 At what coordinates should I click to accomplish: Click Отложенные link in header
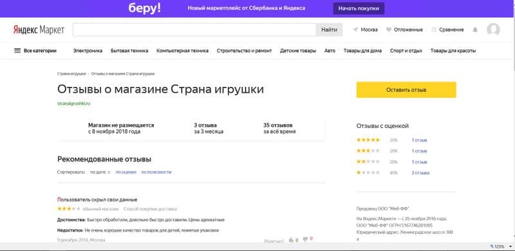pos(408,30)
